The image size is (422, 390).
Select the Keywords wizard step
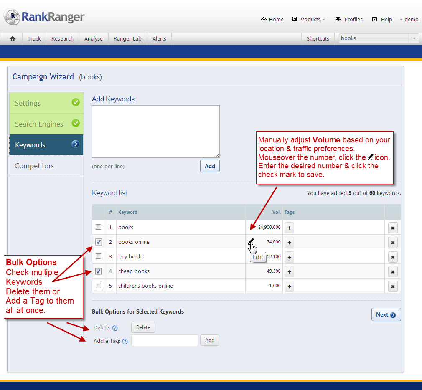point(46,145)
